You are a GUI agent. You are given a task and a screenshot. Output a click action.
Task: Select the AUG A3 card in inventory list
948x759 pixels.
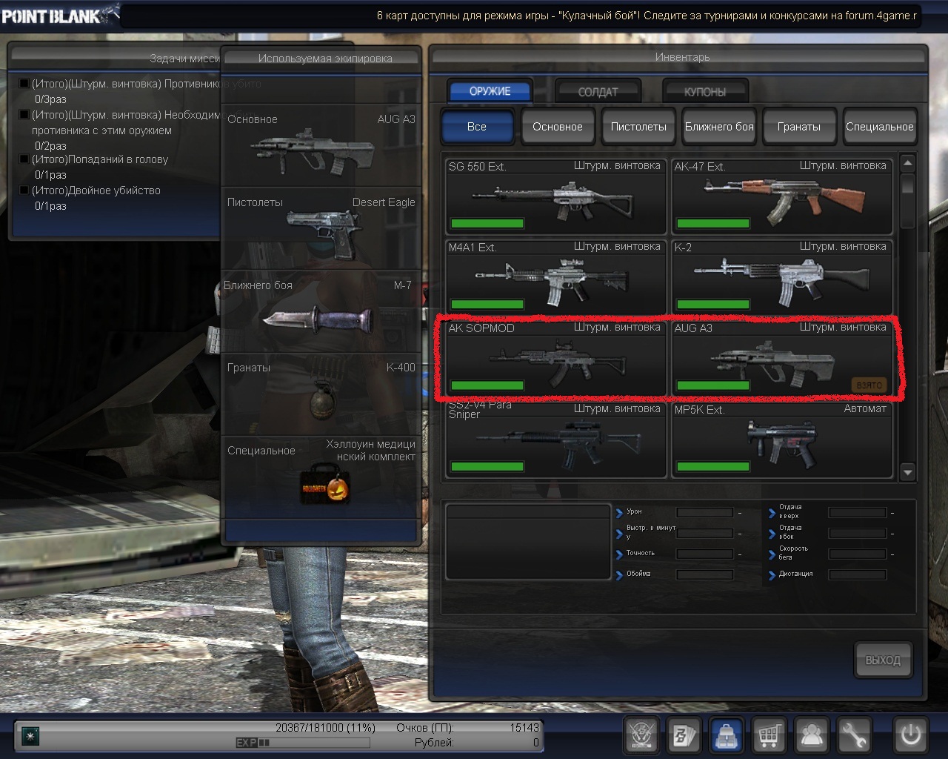(x=782, y=357)
